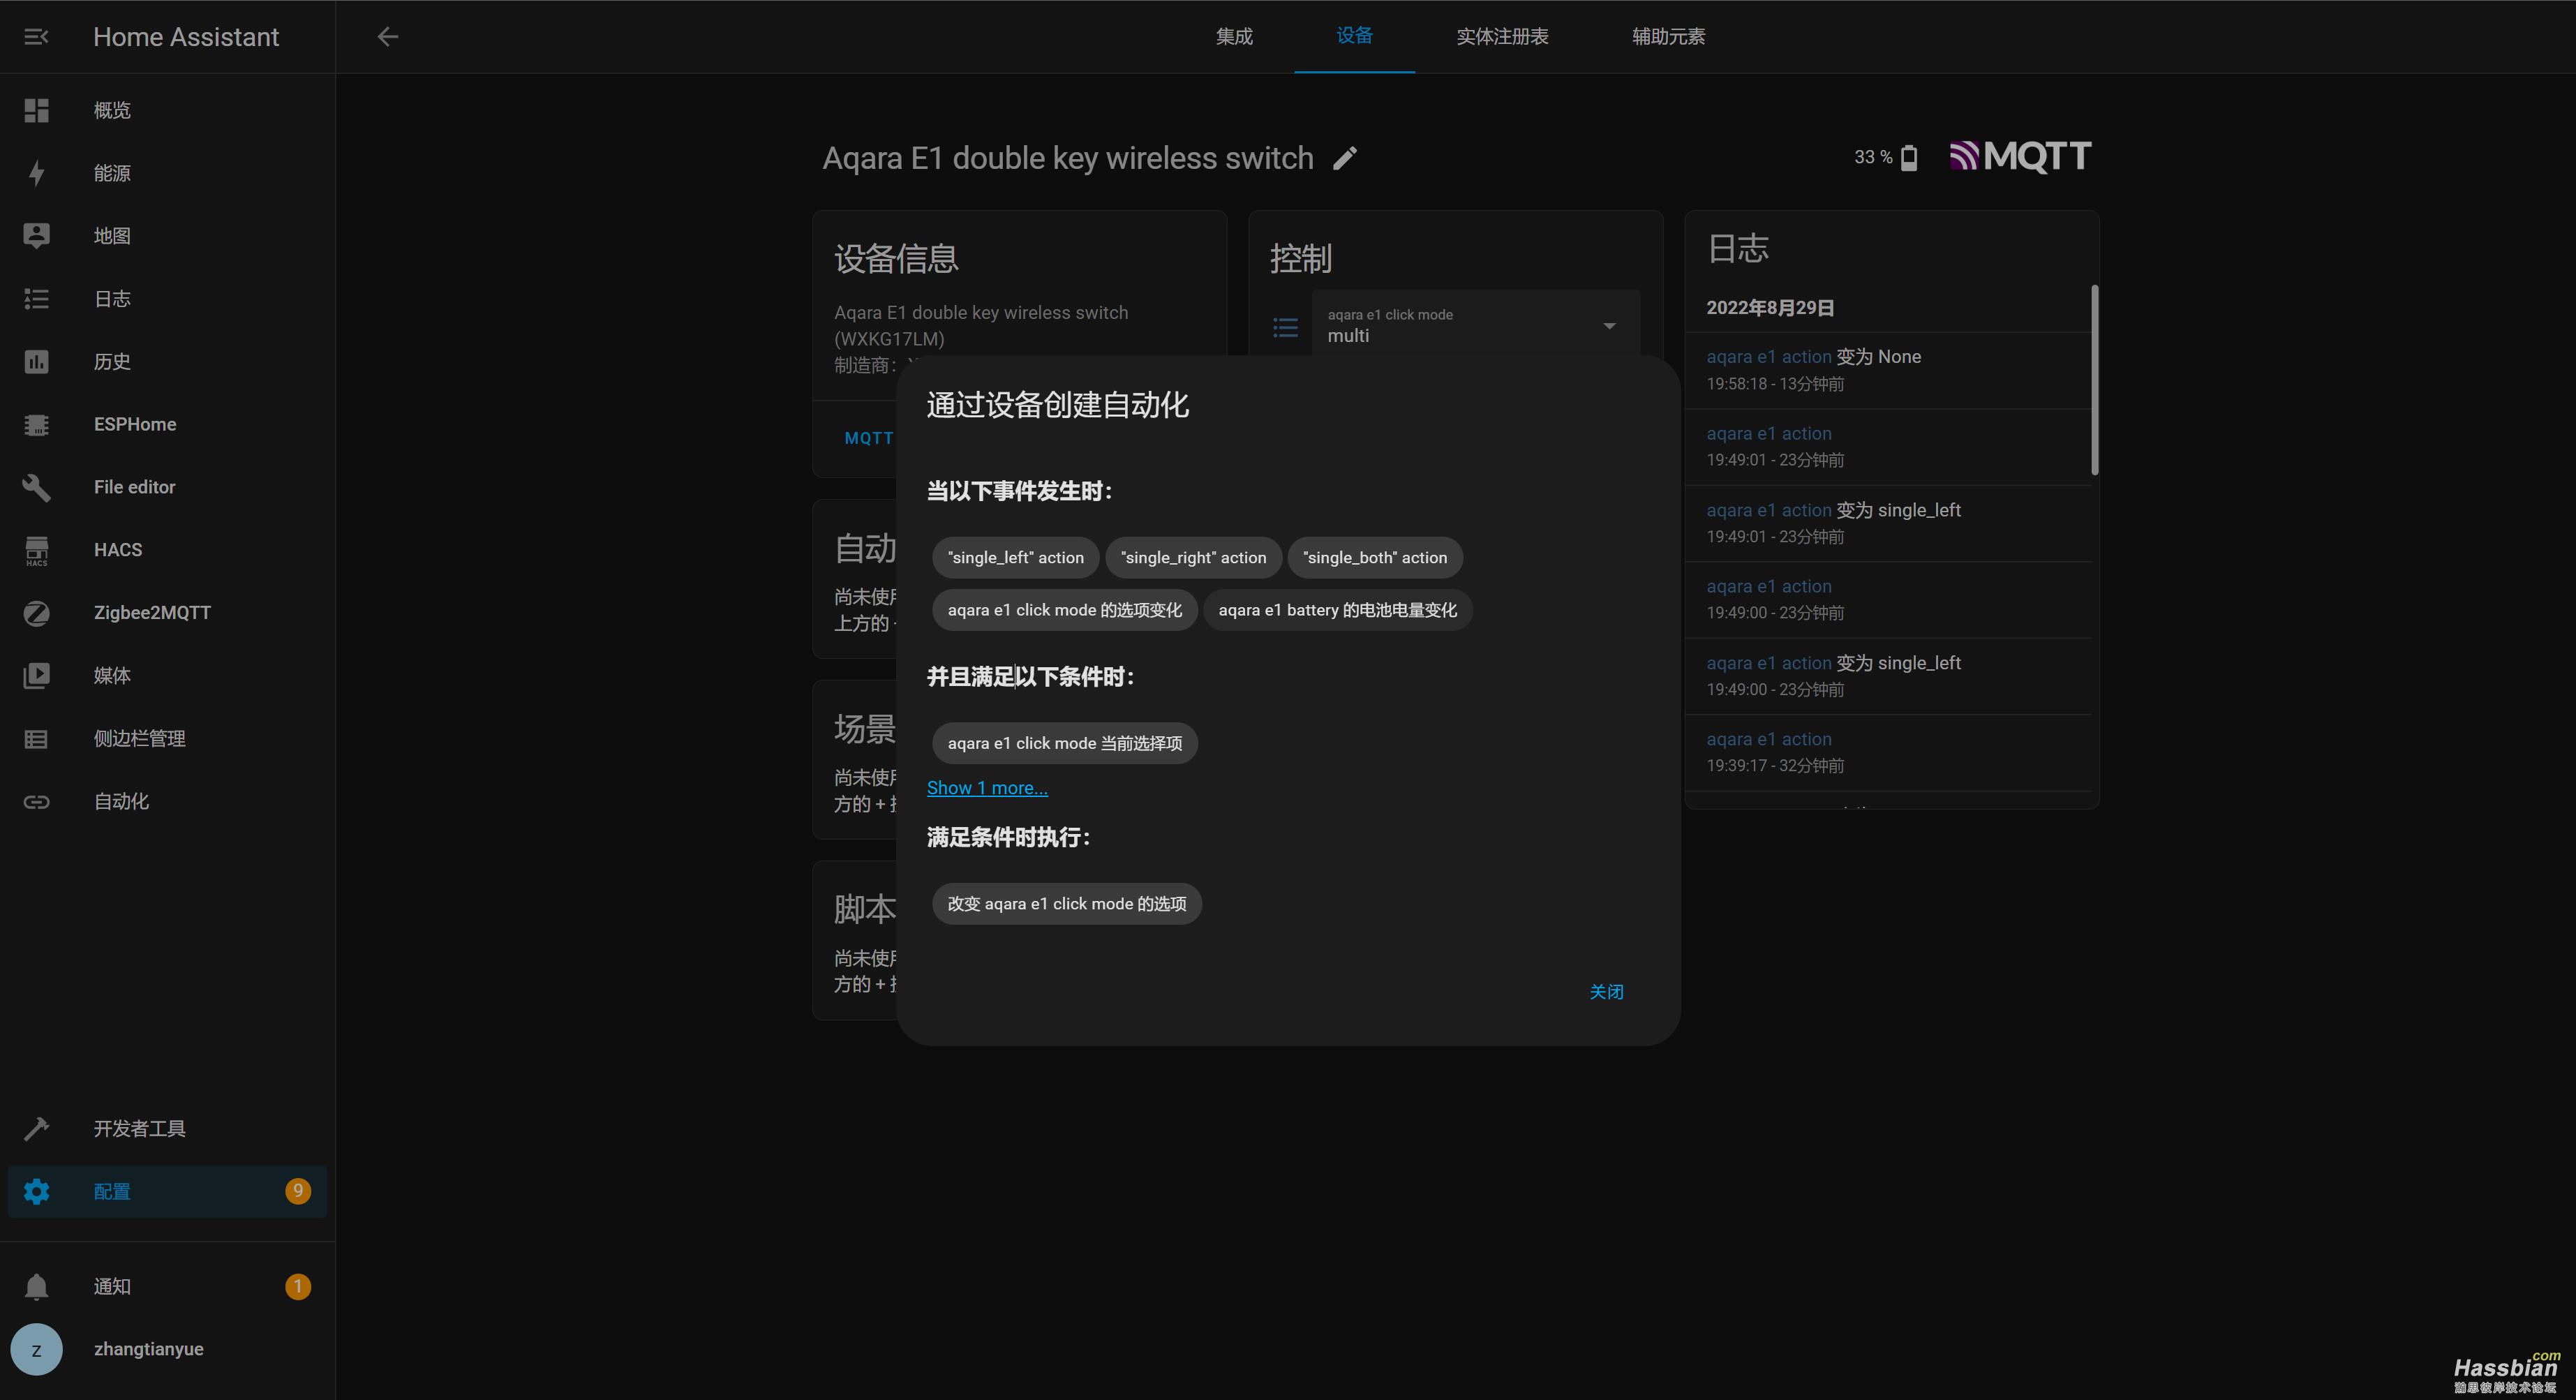Viewport: 2576px width, 1400px height.
Task: Open the zhangtianyue user avatar
Action: (x=36, y=1350)
